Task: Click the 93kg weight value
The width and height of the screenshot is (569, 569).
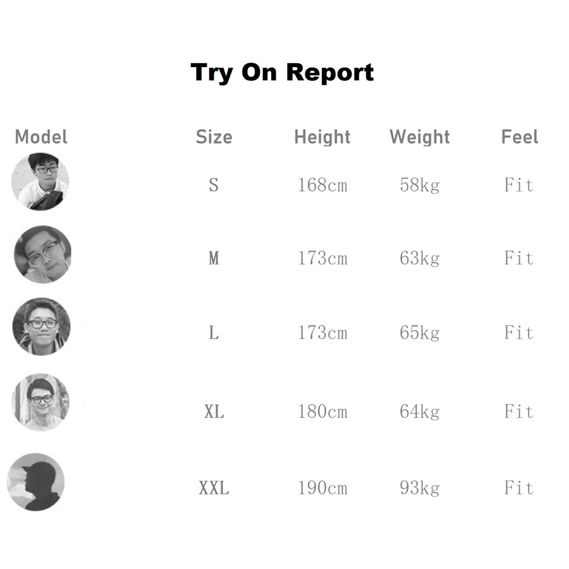Action: click(420, 488)
